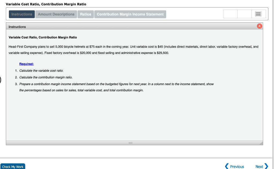Screen dimensions: 274x169
Task: Click 'Calculate the variable cost ratio.' text
Action: click(41, 71)
